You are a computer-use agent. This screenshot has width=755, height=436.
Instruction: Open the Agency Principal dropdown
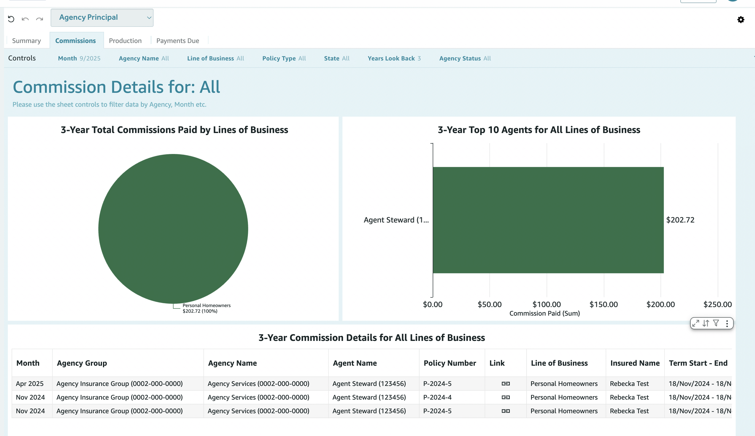pos(102,18)
